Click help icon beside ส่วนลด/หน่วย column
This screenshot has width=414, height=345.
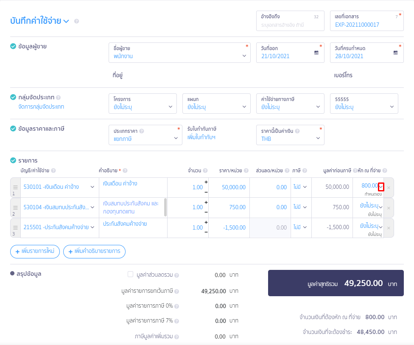(287, 171)
